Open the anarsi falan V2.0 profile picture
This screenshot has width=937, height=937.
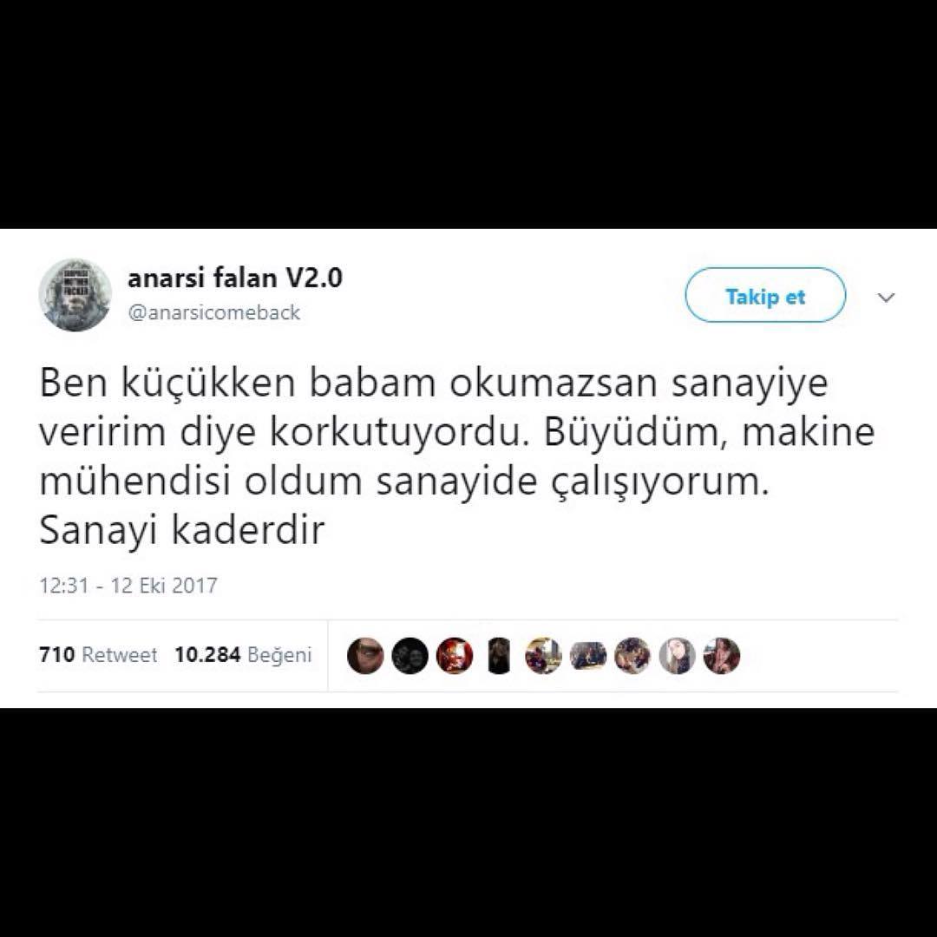pos(75,295)
